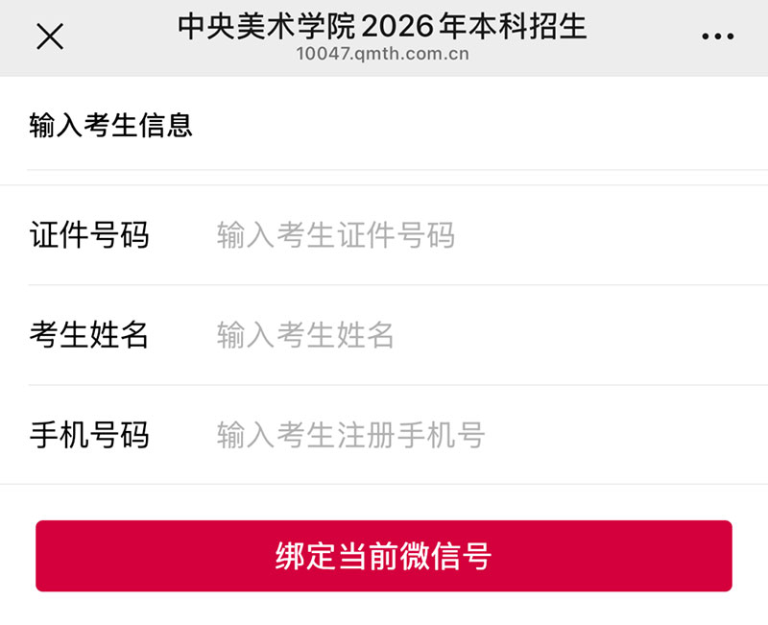Tap the placeholder 输入考生证件号码
This screenshot has width=768, height=625.
(x=335, y=235)
